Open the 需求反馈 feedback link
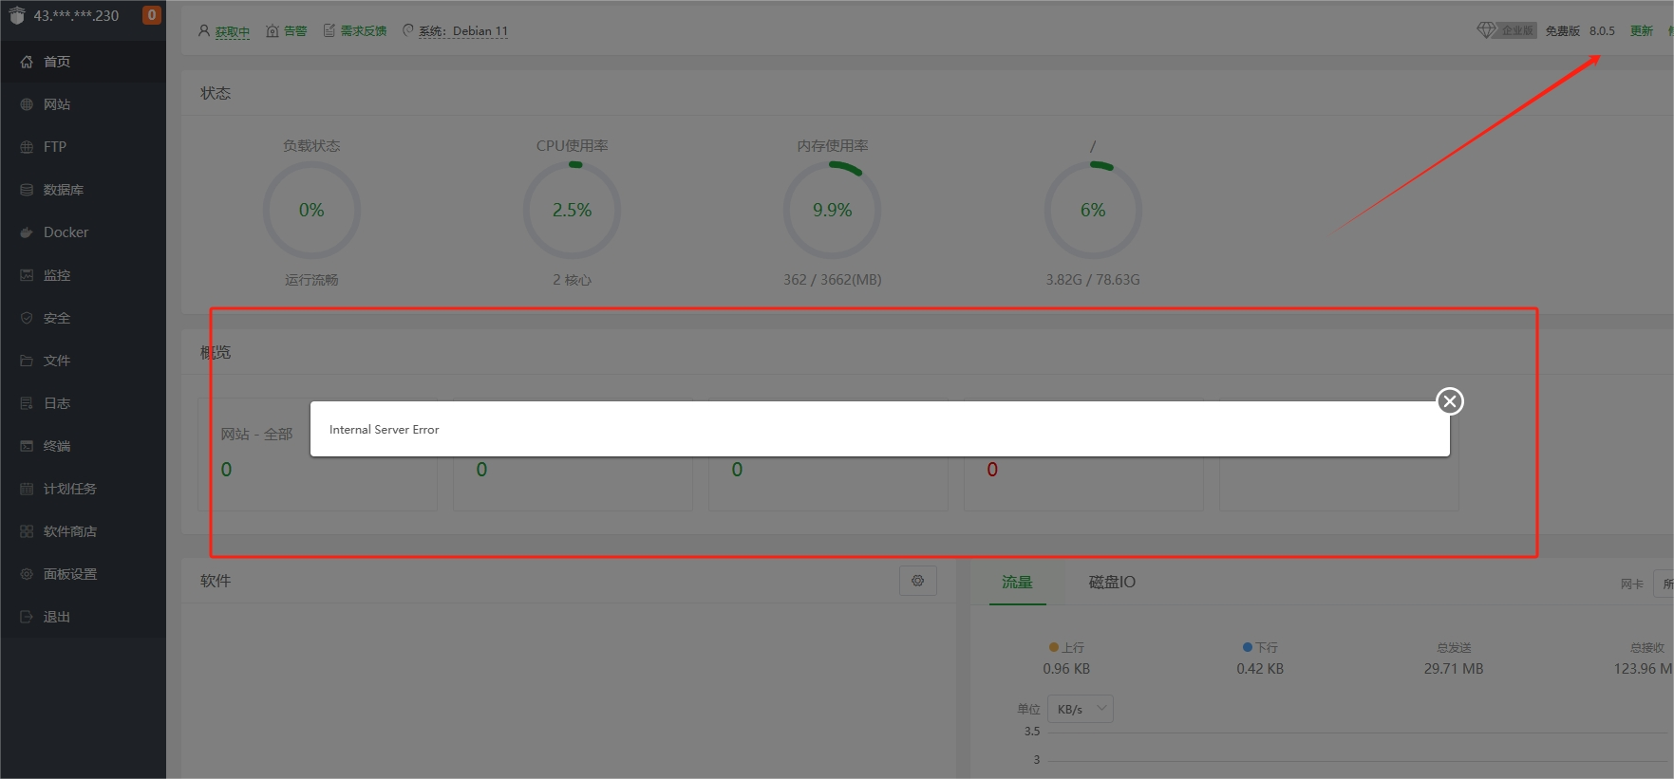 coord(364,31)
